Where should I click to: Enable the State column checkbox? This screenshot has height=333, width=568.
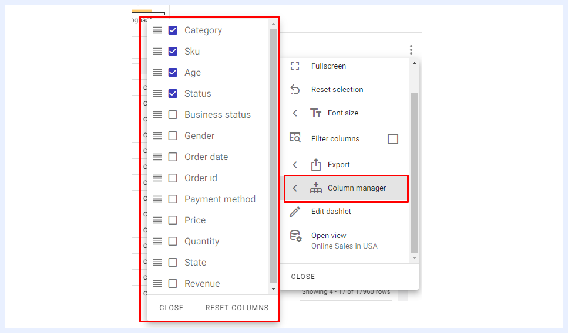coord(173,262)
